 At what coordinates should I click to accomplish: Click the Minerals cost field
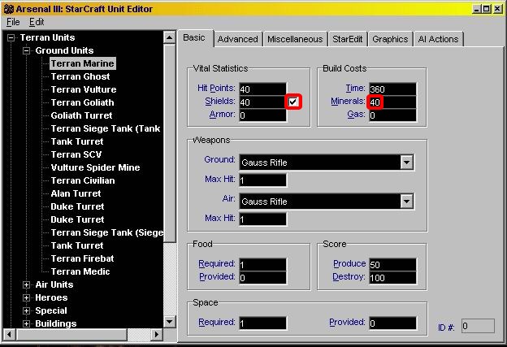pos(392,102)
